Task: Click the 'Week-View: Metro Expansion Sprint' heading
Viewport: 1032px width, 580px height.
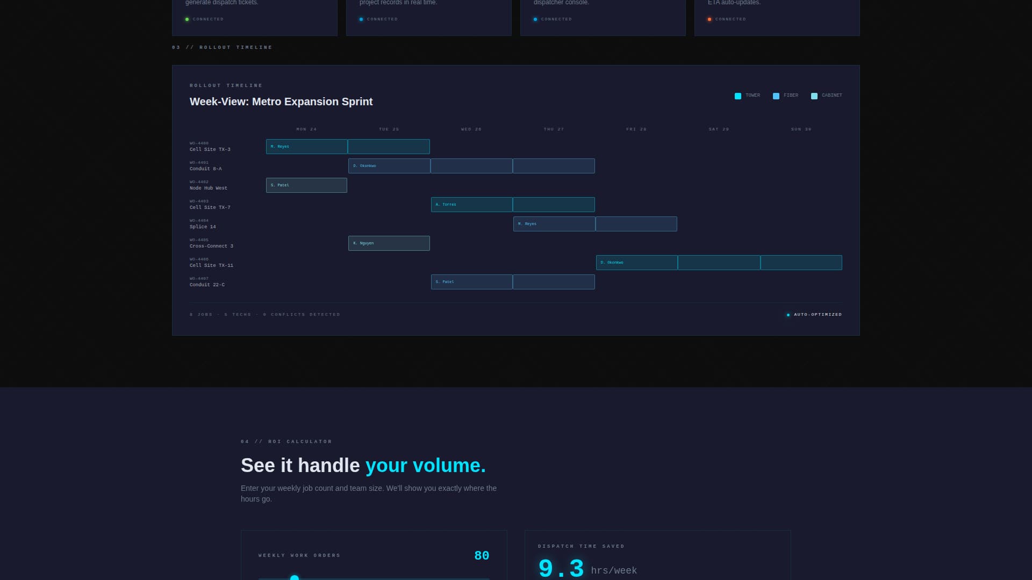Action: 281,102
